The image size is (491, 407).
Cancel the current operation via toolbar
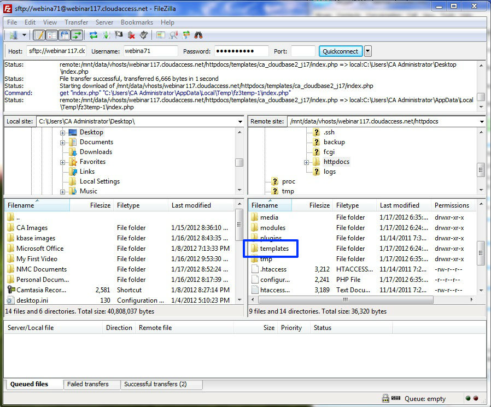[x=119, y=35]
